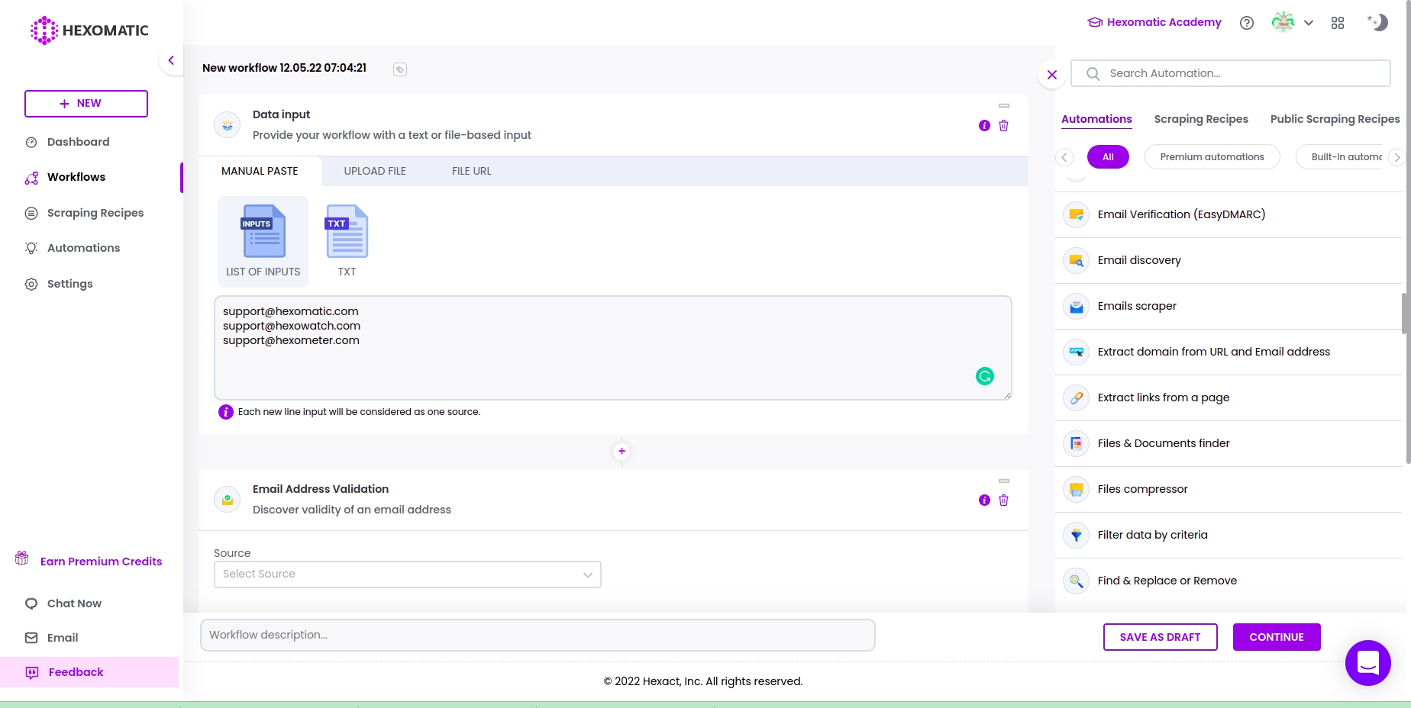Open Hexomatic Academy link
Screen dimensions: 1411x708
[1154, 22]
